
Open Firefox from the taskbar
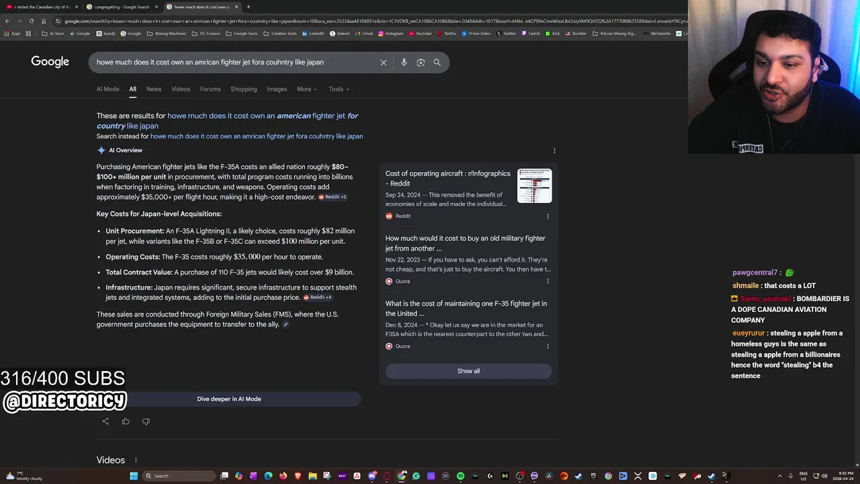click(x=284, y=476)
